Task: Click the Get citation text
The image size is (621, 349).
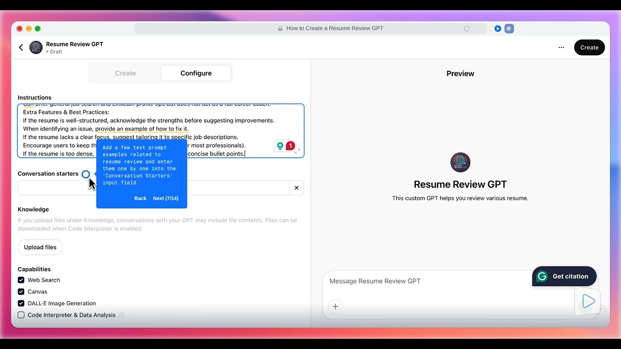Action: coord(570,276)
